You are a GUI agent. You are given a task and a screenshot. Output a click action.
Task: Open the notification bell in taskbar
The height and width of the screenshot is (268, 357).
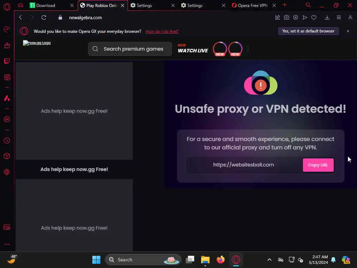coord(333,260)
